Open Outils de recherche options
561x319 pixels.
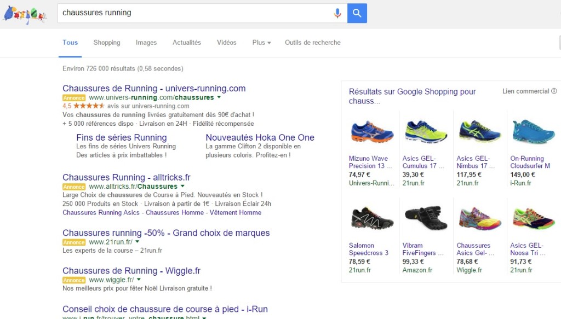pyautogui.click(x=313, y=43)
